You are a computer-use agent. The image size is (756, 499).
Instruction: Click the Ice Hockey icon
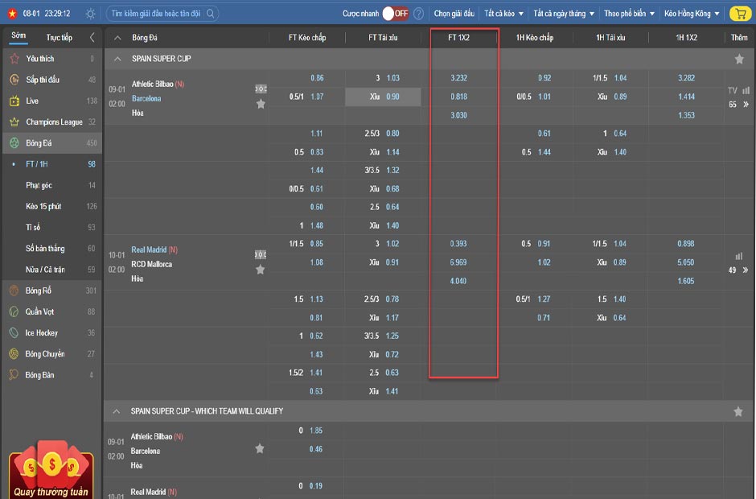[x=14, y=333]
